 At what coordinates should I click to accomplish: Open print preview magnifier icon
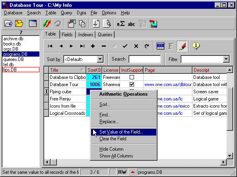[107, 24]
